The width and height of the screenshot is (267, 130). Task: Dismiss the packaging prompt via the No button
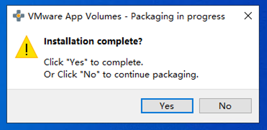[x=225, y=106]
